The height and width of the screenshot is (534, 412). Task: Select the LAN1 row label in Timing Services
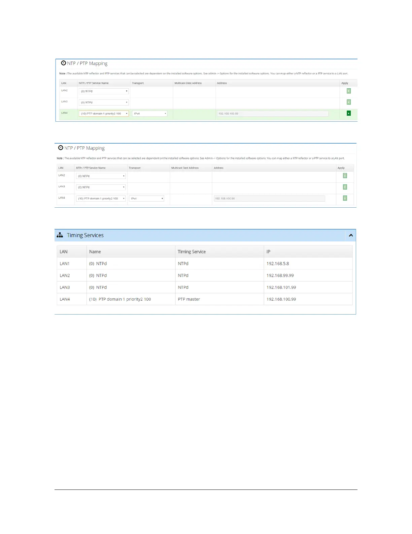click(65, 264)
